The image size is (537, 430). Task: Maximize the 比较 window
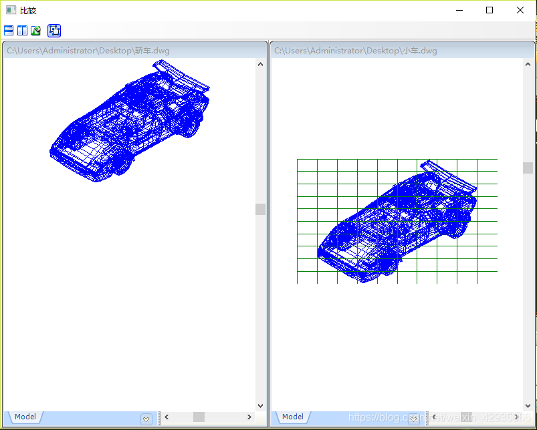[x=490, y=10]
